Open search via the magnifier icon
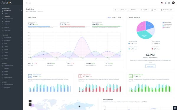The image size is (177, 110). click(30, 3)
